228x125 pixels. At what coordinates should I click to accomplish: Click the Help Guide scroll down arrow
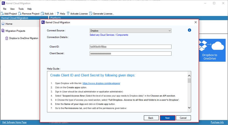[189, 108]
